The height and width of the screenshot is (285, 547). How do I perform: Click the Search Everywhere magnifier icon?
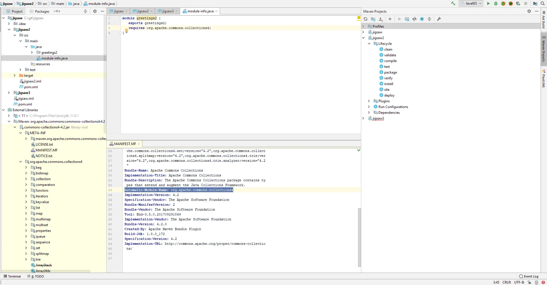tap(543, 3)
